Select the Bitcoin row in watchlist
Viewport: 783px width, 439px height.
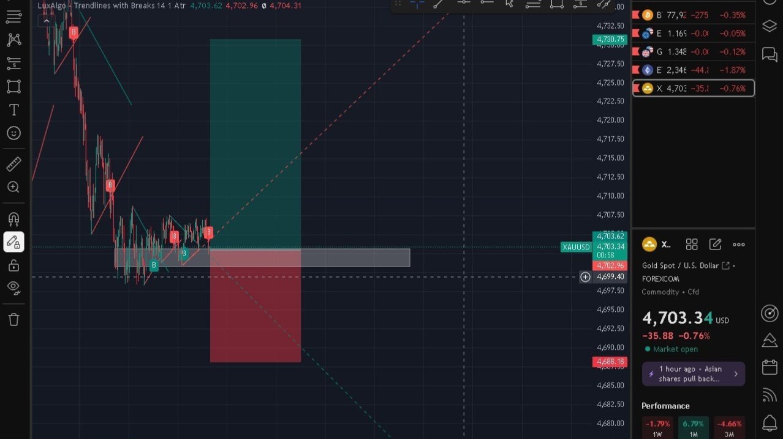point(694,15)
